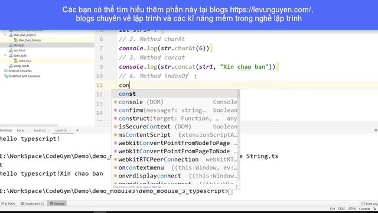The width and height of the screenshot is (378, 213).
Task: Switch to Local terminal tab
Action: point(21,130)
